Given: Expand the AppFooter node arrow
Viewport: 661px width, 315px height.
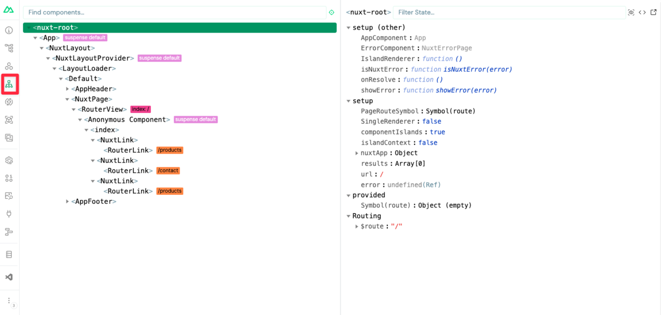Looking at the screenshot, I should 67,202.
